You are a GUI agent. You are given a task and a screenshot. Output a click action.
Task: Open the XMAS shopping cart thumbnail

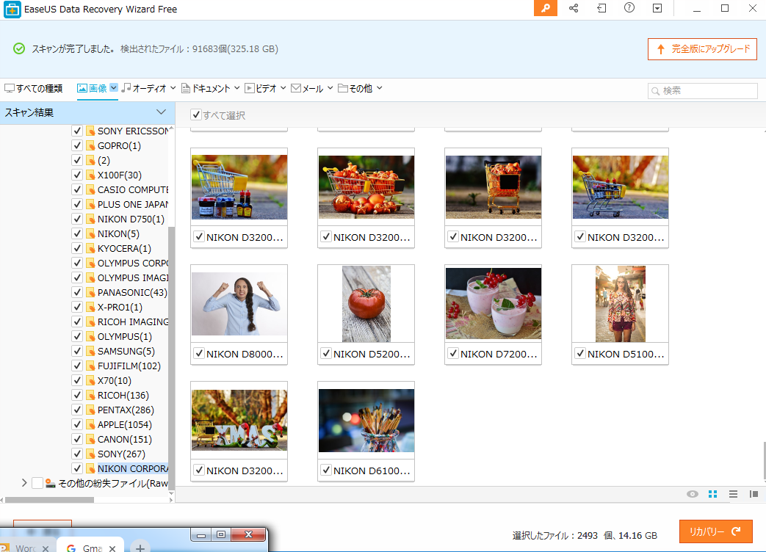(x=239, y=420)
